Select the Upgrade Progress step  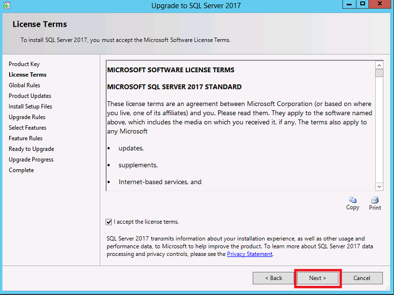coord(31,160)
